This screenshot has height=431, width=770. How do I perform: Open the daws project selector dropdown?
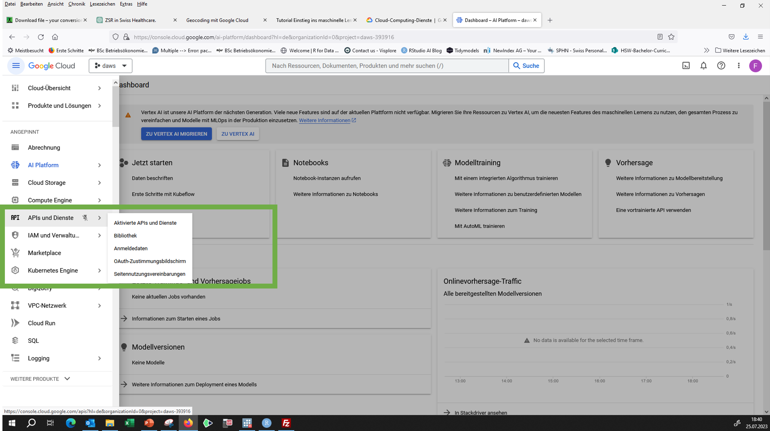pyautogui.click(x=110, y=66)
